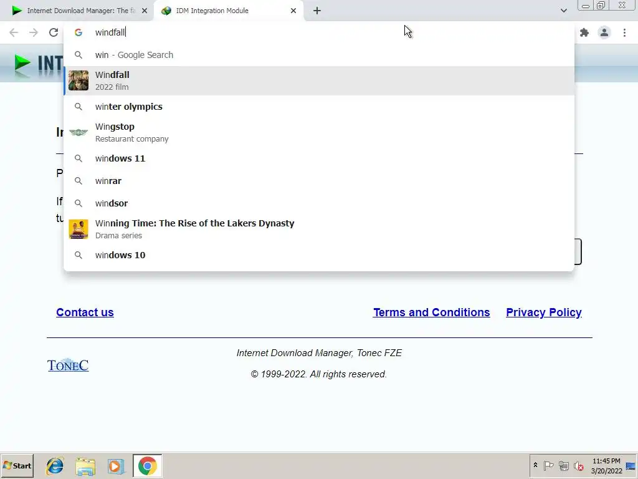Click the green IDM logo in header
This screenshot has width=638, height=479.
click(x=22, y=64)
